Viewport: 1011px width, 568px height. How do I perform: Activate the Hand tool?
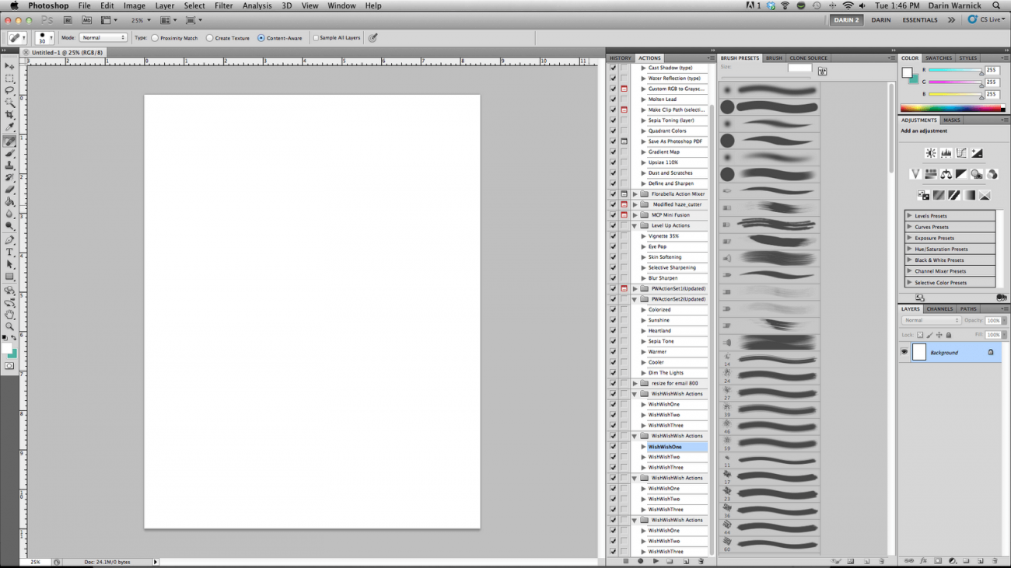tap(10, 315)
